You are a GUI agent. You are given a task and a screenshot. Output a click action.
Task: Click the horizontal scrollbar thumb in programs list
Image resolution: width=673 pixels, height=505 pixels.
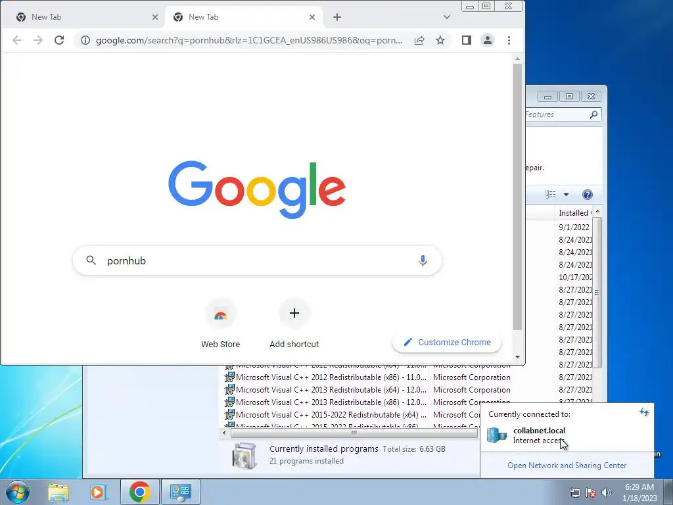pyautogui.click(x=354, y=433)
